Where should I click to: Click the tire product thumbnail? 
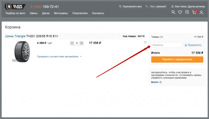[x=22, y=52]
